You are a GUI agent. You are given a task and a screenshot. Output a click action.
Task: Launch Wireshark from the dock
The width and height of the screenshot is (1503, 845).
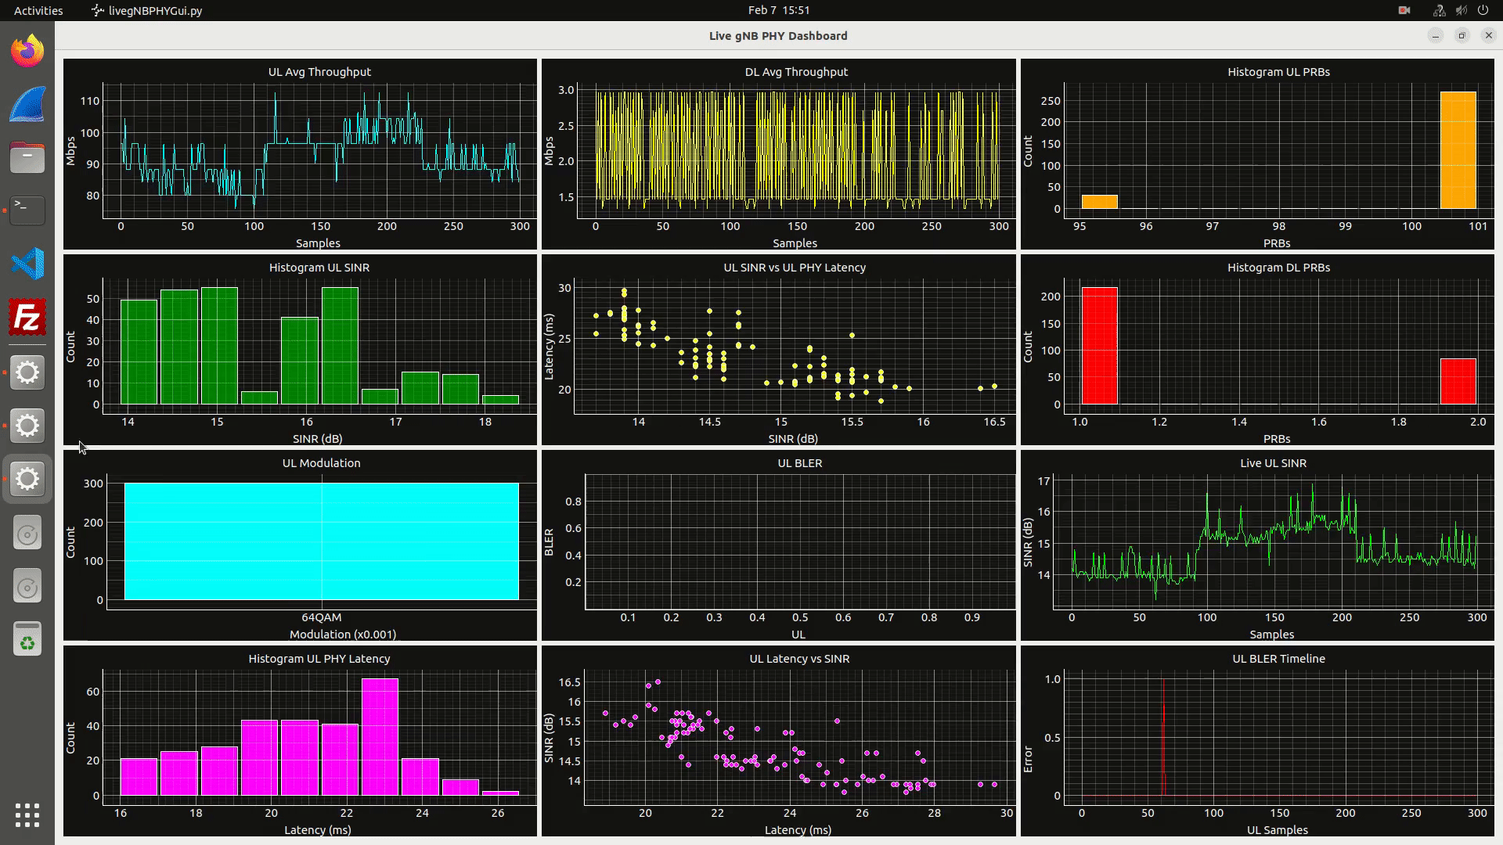click(27, 105)
